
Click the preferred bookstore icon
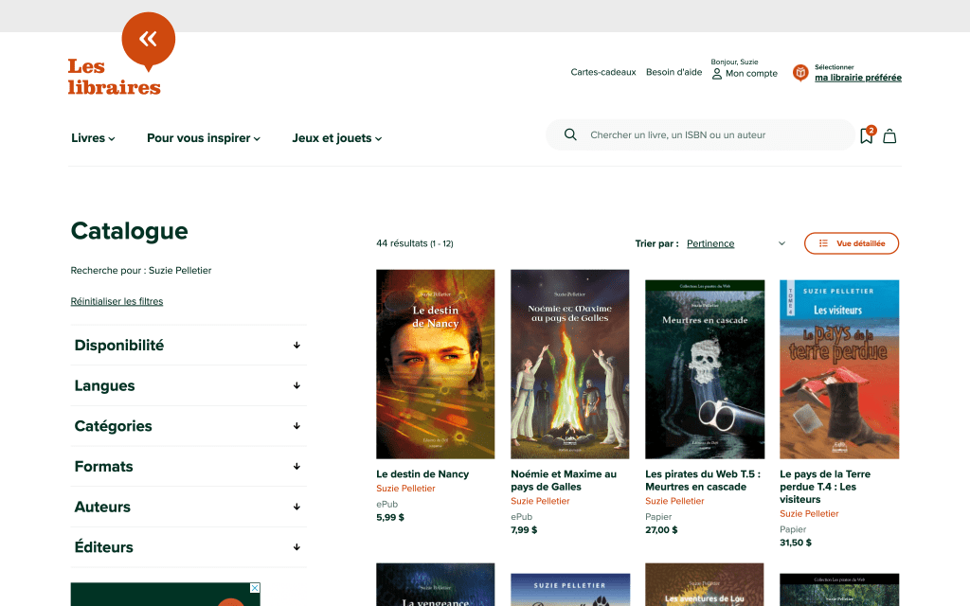coord(800,73)
